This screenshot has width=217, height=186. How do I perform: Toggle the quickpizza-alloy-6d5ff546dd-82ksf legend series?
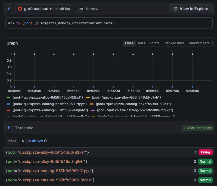[48, 97]
